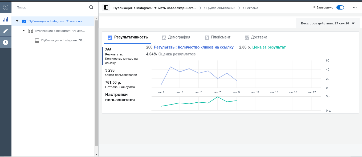Collapse the campaign tree node

tap(17, 21)
